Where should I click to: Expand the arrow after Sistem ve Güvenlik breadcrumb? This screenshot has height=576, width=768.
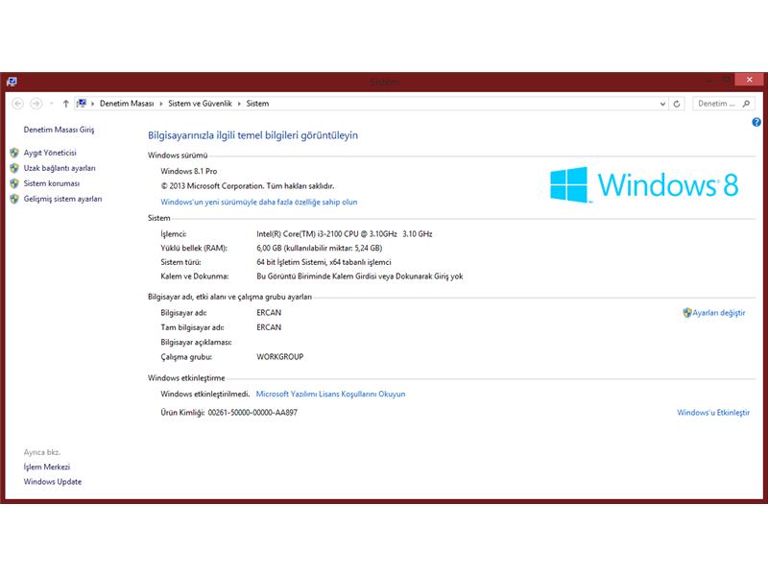[x=239, y=104]
